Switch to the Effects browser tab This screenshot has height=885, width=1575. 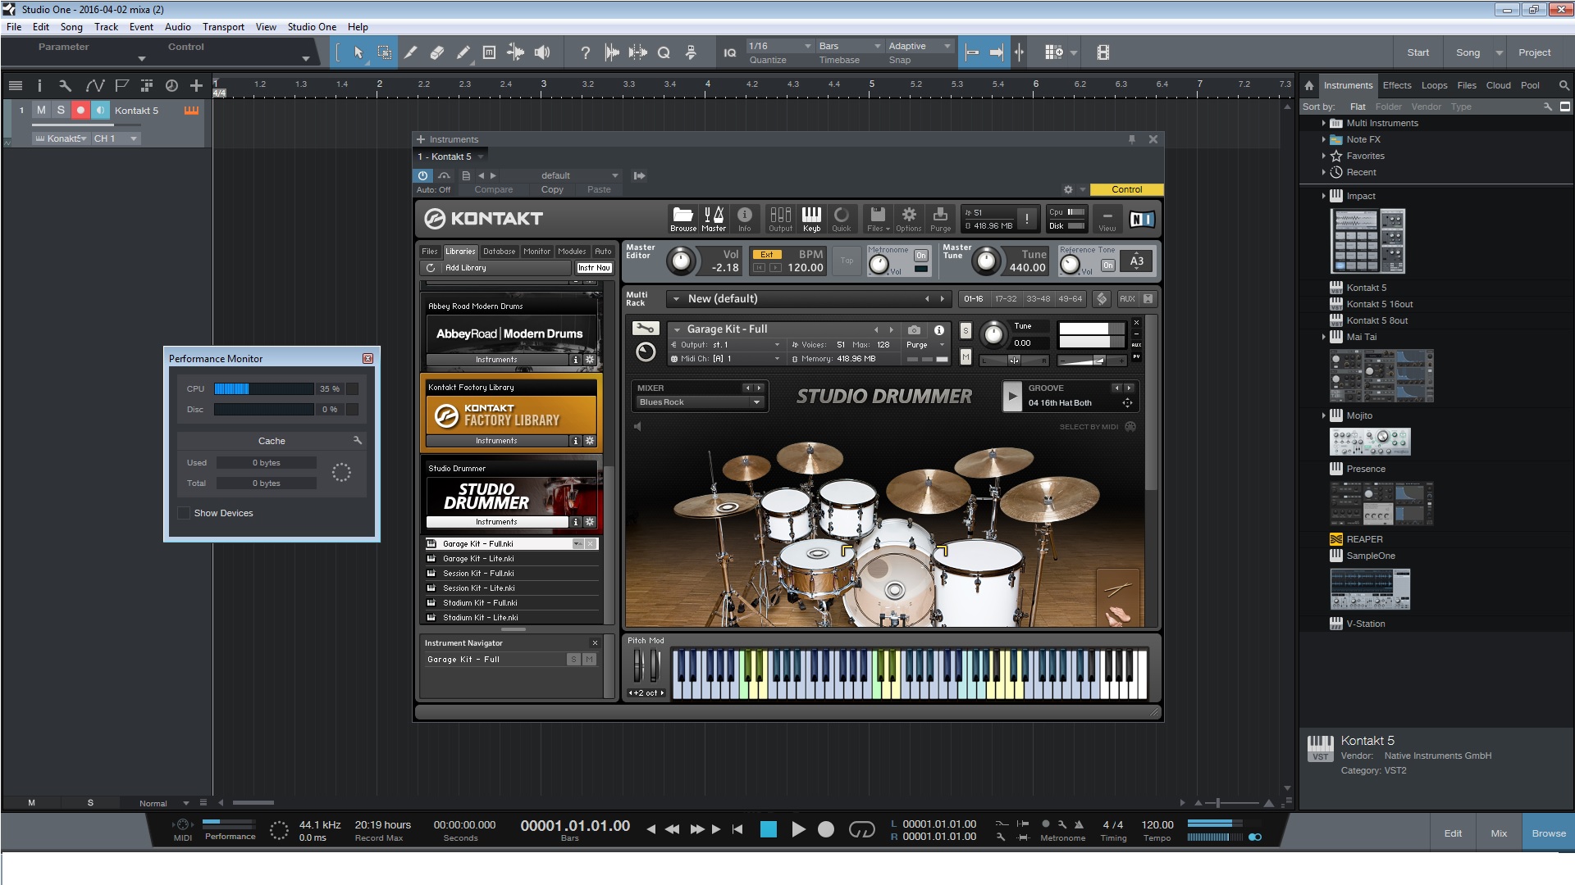click(1396, 85)
